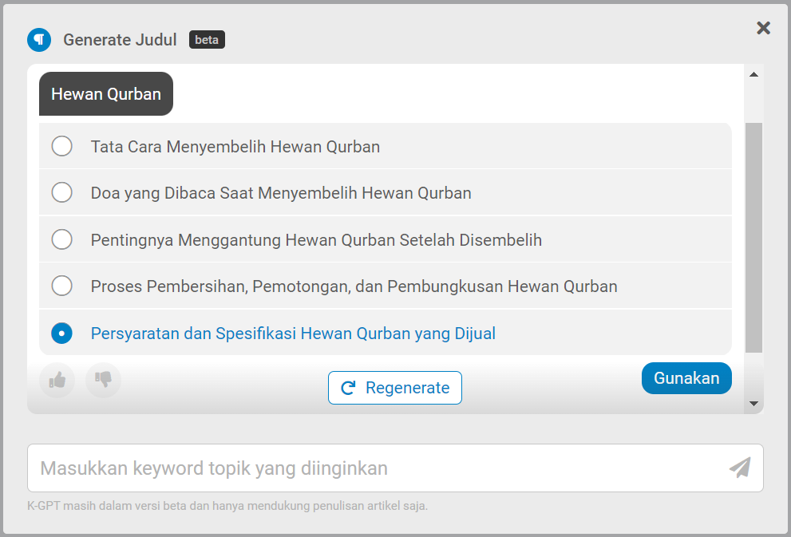Click the vertical scrollbar thumb
Viewport: 791px width, 537px height.
753,238
